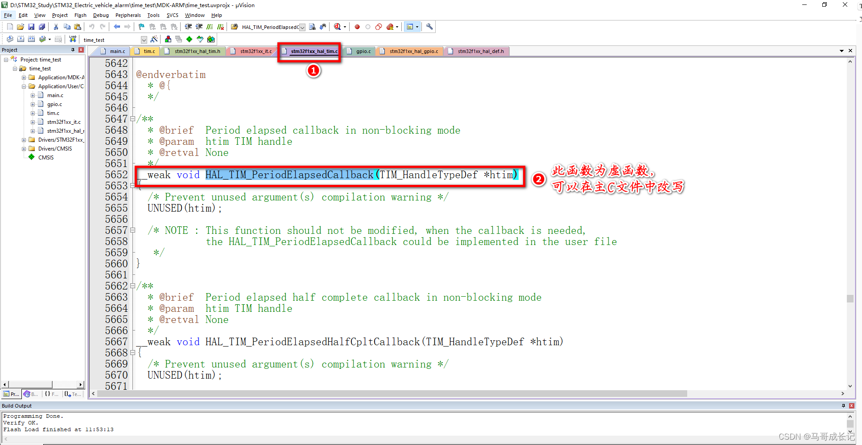Open the Books tab in Project panel

pos(31,394)
